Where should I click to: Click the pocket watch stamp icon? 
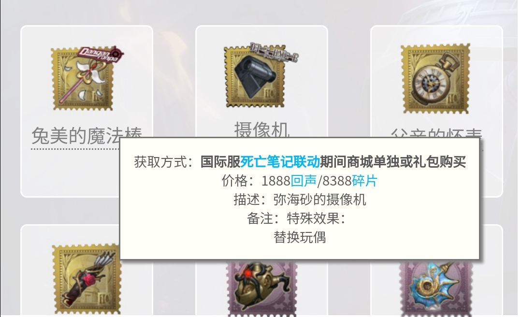click(436, 79)
